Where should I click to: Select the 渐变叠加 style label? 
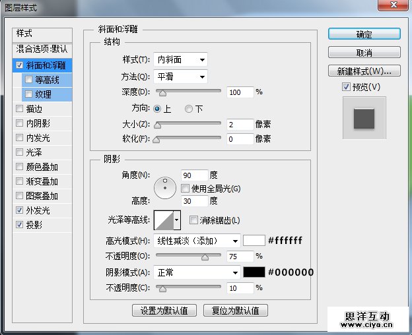click(42, 181)
